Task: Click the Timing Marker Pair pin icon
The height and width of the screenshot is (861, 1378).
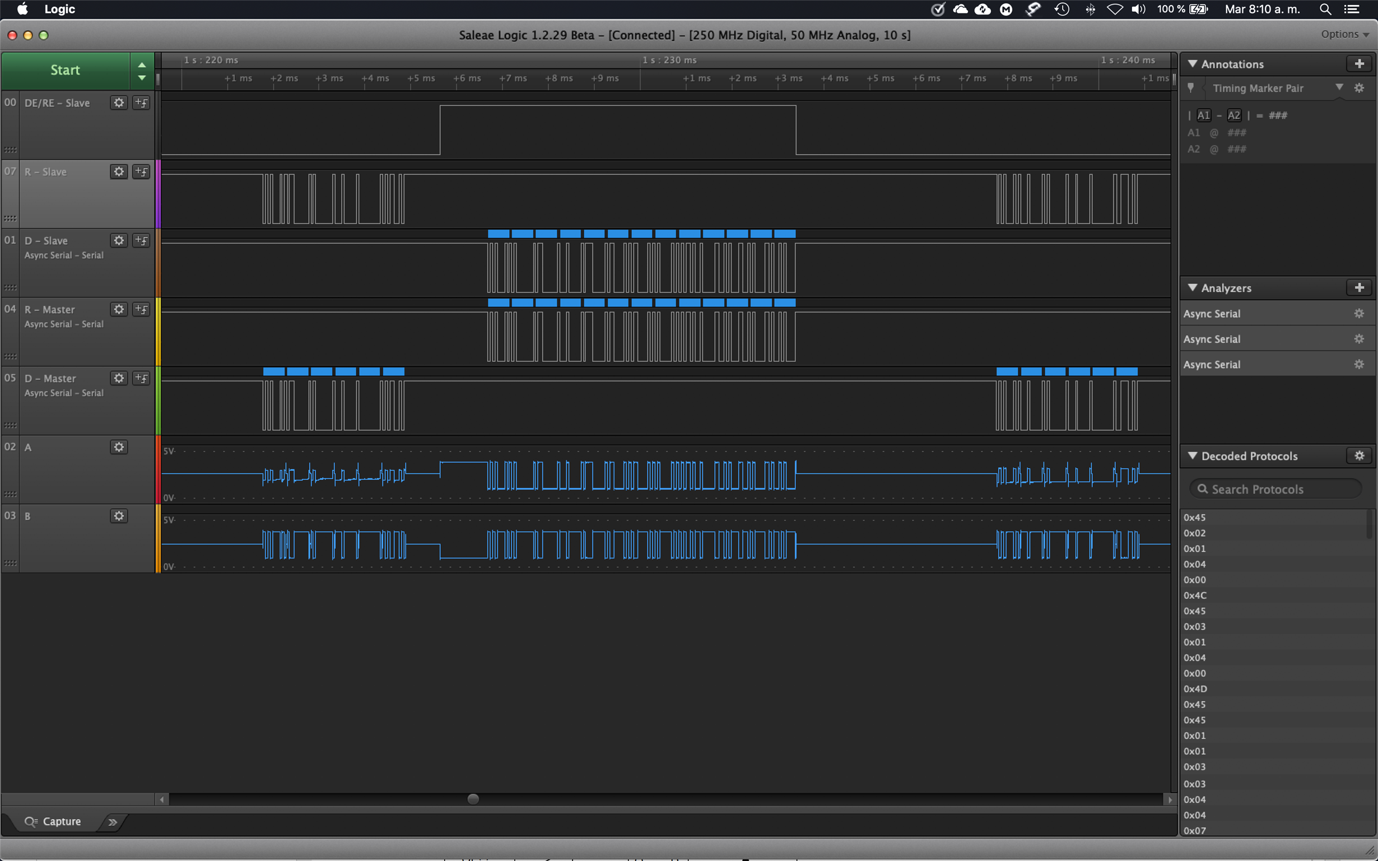Action: coord(1191,88)
